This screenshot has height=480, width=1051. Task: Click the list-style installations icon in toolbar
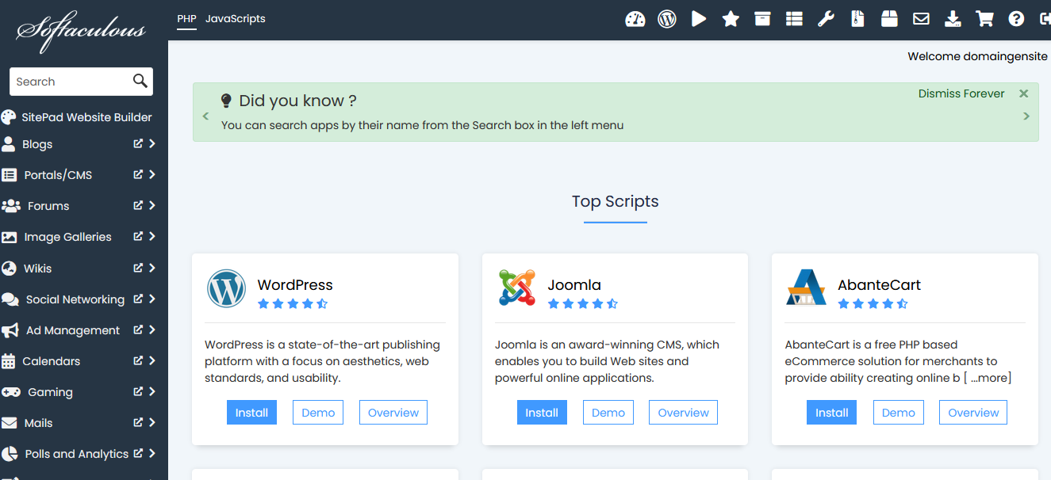[x=794, y=19]
